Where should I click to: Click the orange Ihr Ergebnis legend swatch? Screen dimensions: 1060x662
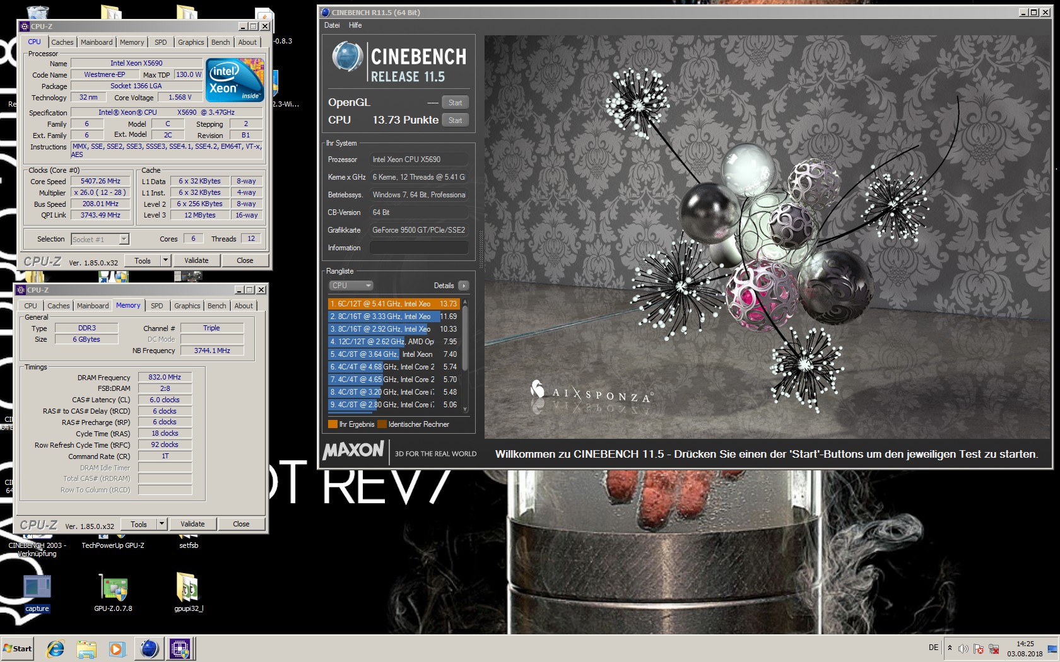coord(333,424)
